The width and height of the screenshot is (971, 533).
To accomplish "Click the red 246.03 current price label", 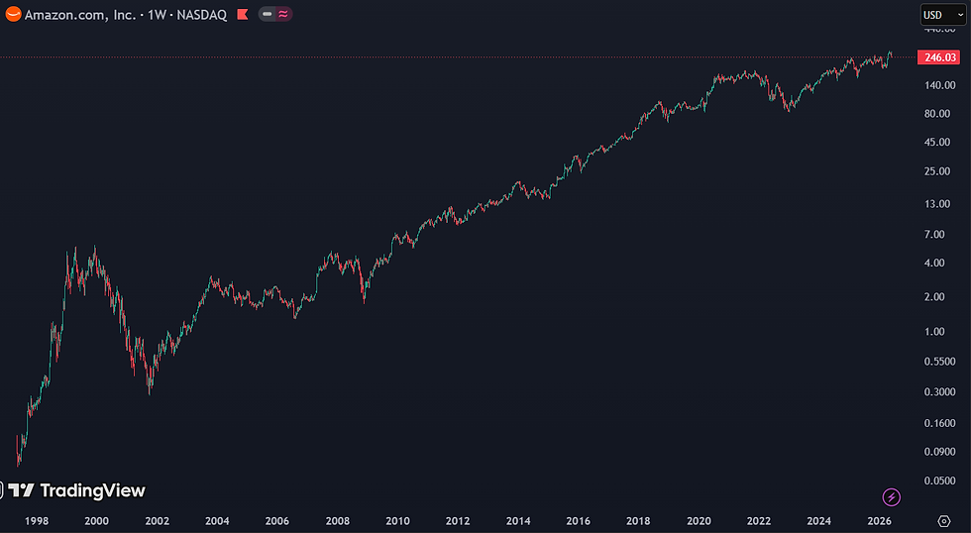I will pos(939,57).
